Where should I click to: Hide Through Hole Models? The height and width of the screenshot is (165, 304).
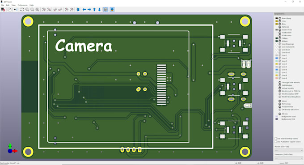click(x=280, y=82)
